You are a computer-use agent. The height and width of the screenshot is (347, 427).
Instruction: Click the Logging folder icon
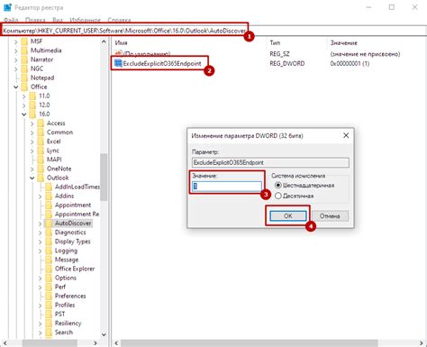coord(49,251)
